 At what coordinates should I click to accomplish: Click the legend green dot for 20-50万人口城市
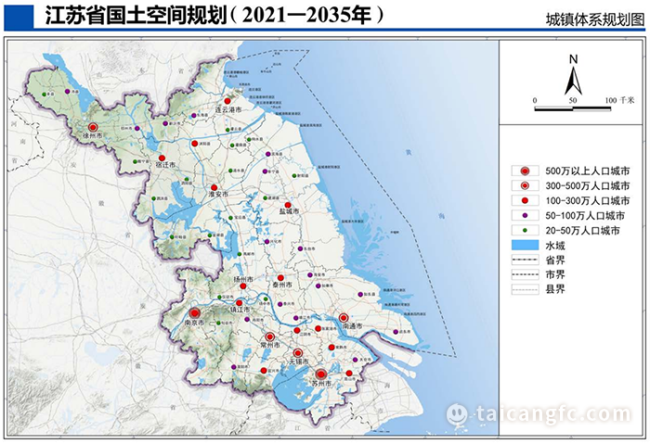tap(526, 230)
